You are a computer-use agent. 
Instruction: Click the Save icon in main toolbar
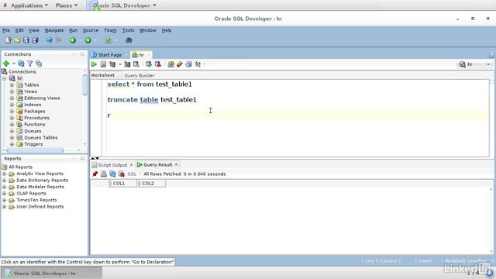[26, 40]
